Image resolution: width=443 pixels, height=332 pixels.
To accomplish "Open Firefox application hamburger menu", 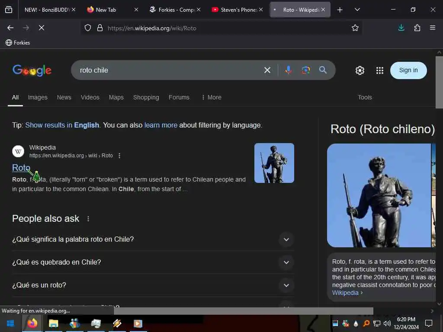I will pos(433,28).
